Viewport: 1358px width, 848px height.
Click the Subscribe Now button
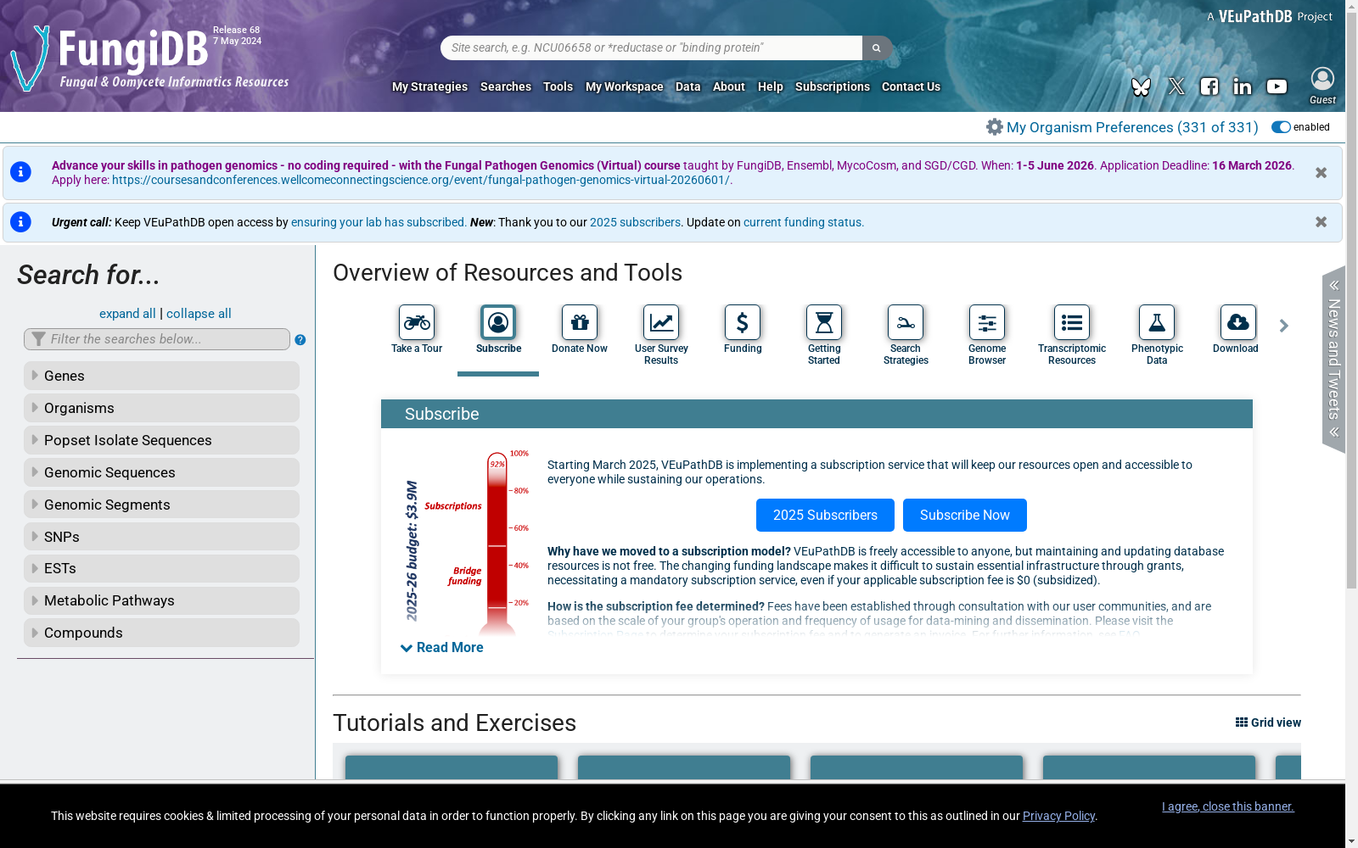point(965,516)
